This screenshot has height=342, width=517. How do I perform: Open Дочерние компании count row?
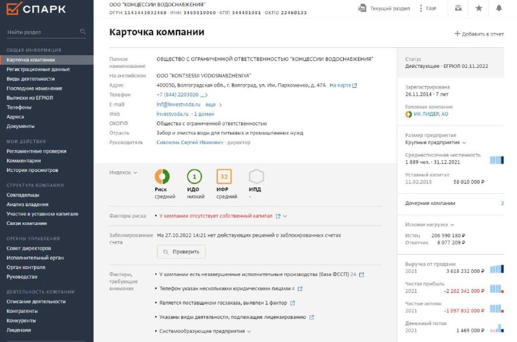point(454,203)
